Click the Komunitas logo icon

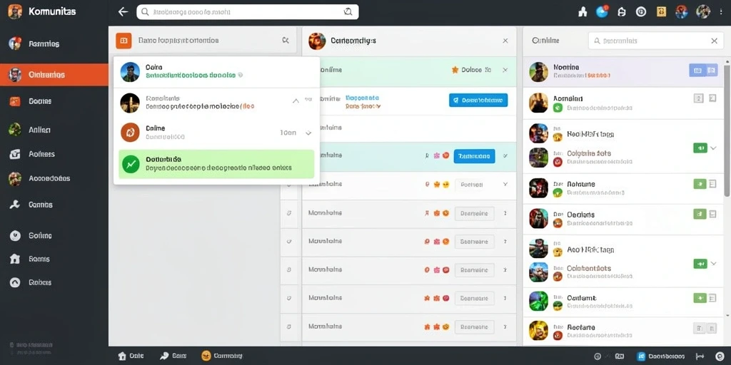click(15, 11)
